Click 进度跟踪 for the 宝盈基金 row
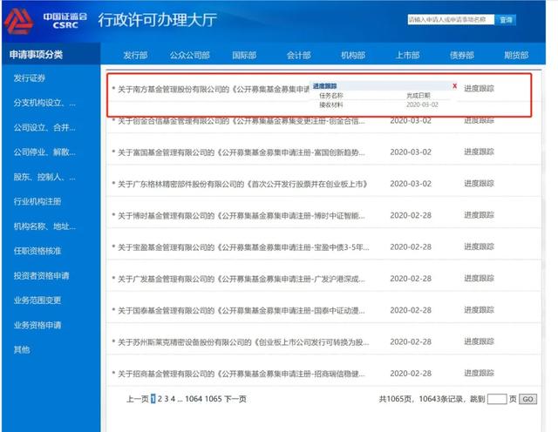 point(479,246)
